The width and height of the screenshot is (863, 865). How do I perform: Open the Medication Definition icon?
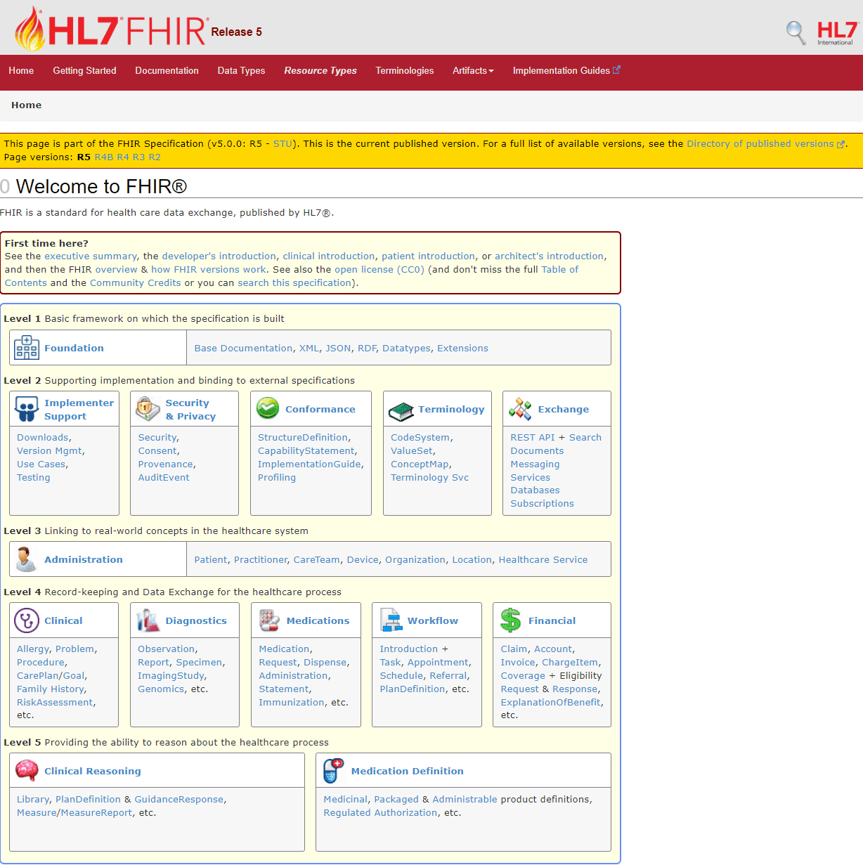click(333, 771)
